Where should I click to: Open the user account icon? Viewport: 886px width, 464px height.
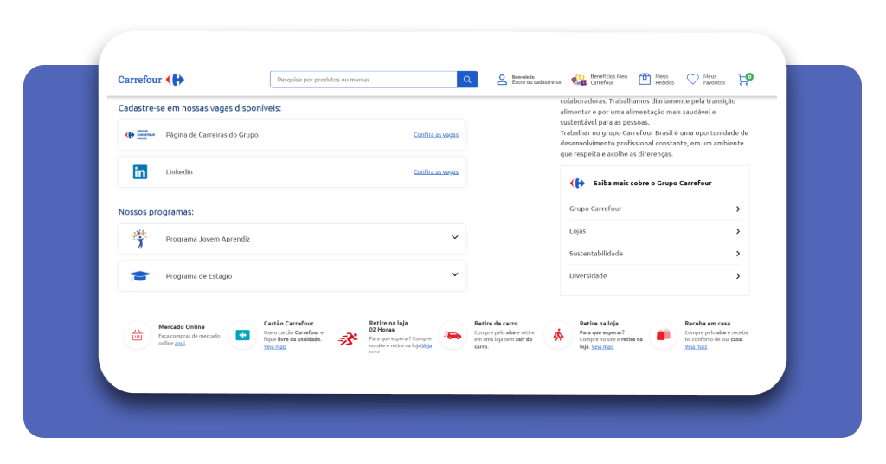[502, 80]
